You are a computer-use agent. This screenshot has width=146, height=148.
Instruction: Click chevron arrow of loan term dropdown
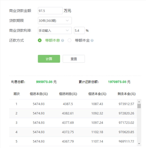67,20
